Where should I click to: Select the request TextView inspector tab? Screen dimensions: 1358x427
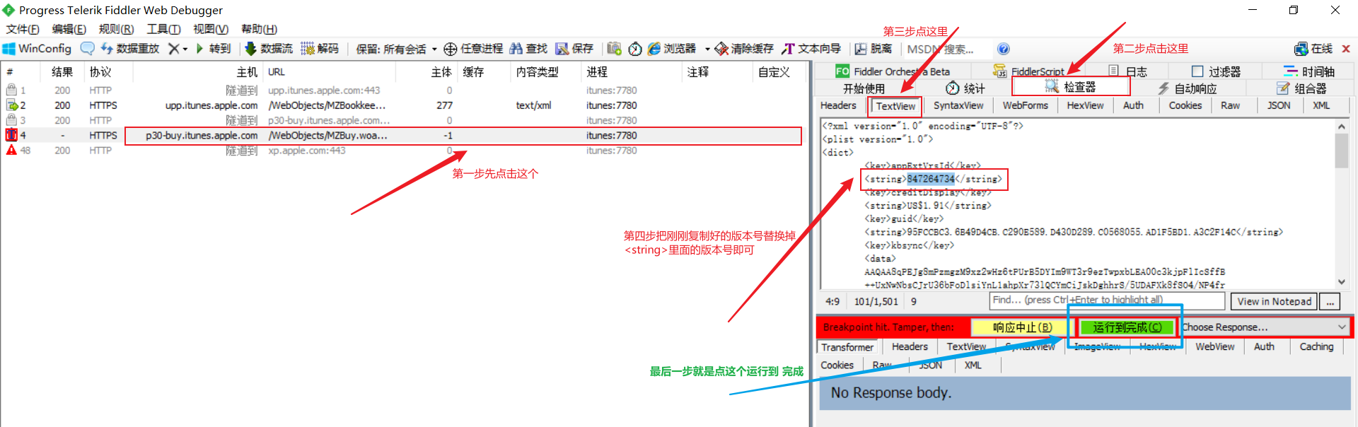pos(895,106)
